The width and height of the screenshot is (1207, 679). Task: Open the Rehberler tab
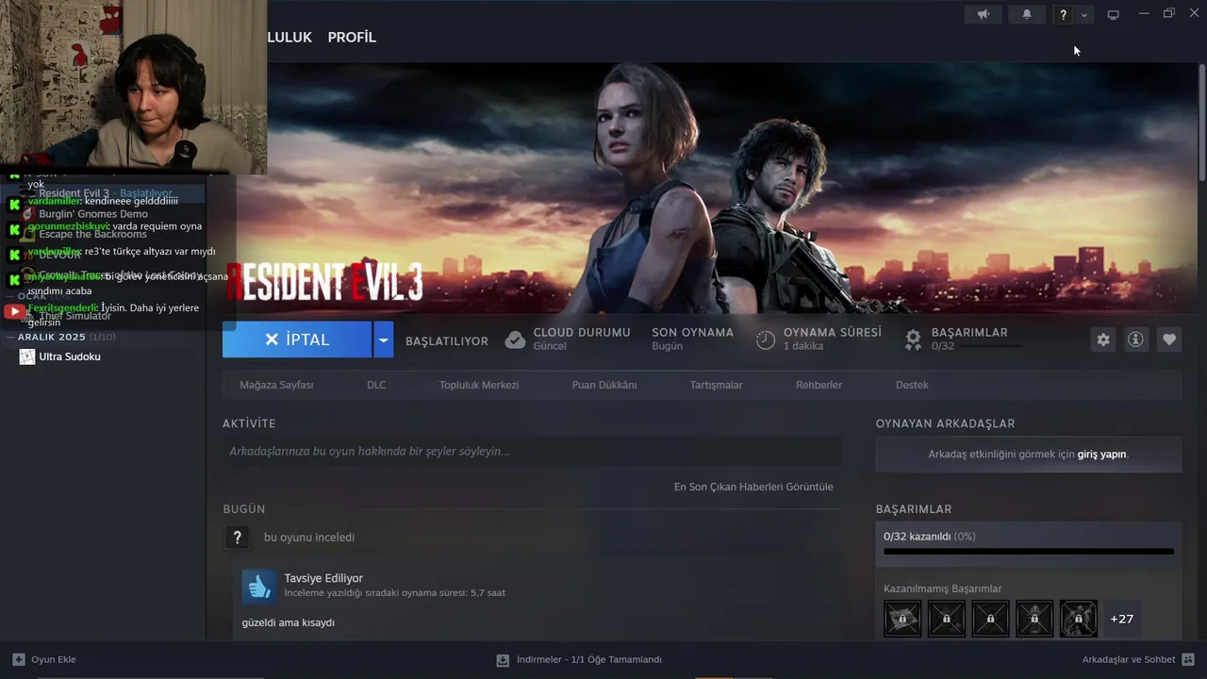coord(818,385)
